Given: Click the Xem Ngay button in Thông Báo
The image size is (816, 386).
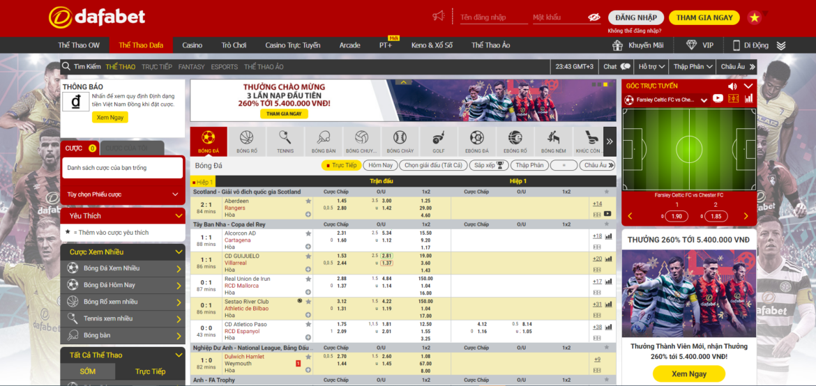Looking at the screenshot, I should tap(109, 118).
